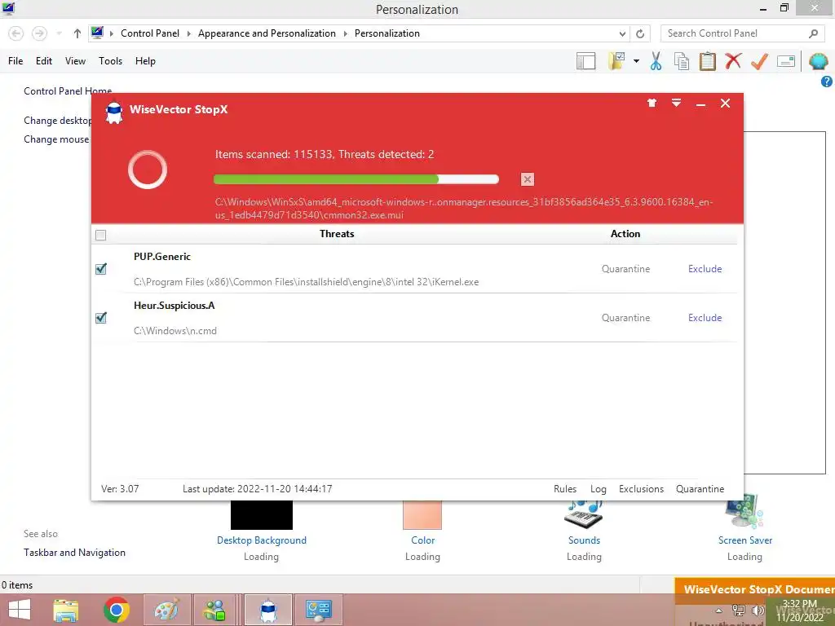This screenshot has height=626, width=835.
Task: Click the Cut scissors toolbar icon
Action: [x=656, y=61]
